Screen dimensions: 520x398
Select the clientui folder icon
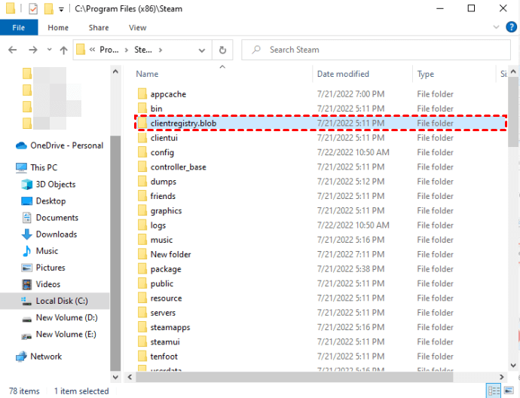click(142, 138)
